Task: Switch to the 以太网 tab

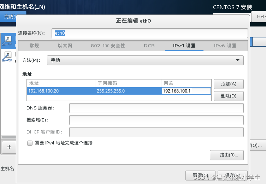Action: pyautogui.click(x=65, y=46)
